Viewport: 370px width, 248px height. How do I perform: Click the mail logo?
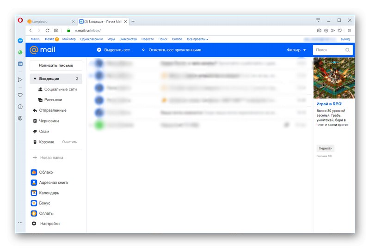click(43, 50)
